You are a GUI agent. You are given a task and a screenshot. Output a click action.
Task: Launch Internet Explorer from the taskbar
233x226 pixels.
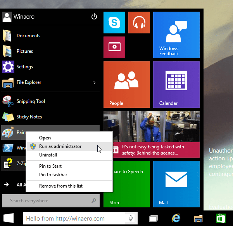click(x=176, y=218)
